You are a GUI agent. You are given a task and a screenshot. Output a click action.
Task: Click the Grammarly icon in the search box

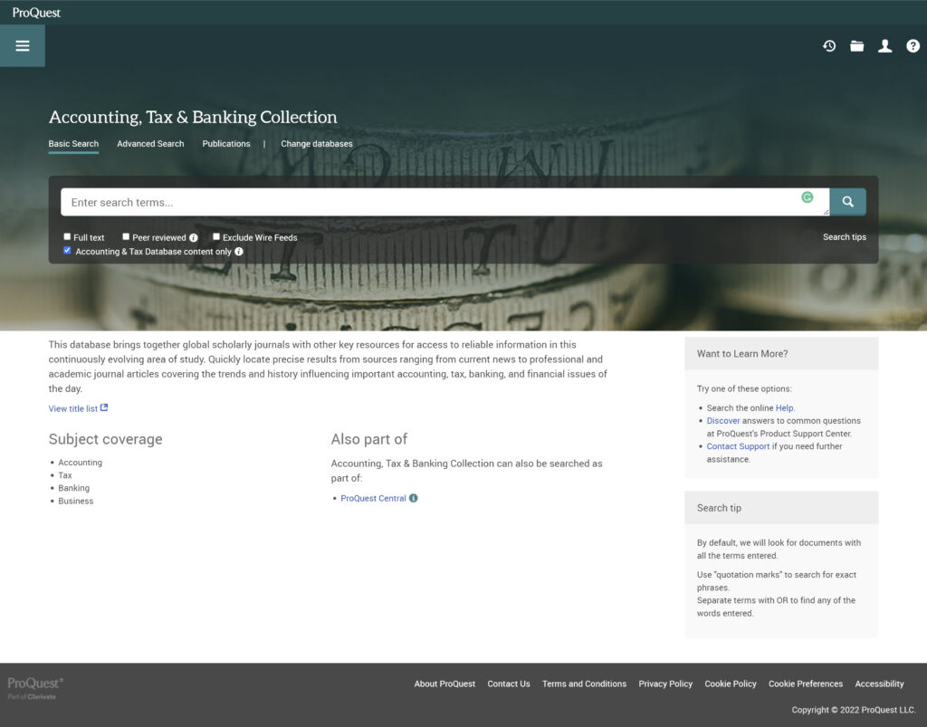808,197
